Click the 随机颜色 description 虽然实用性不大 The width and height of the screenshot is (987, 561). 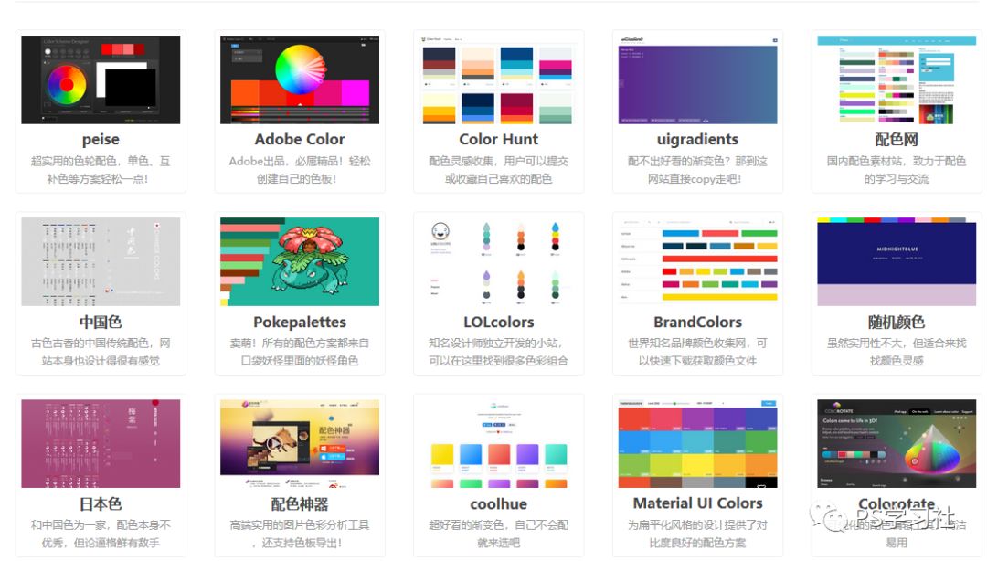[x=897, y=352]
